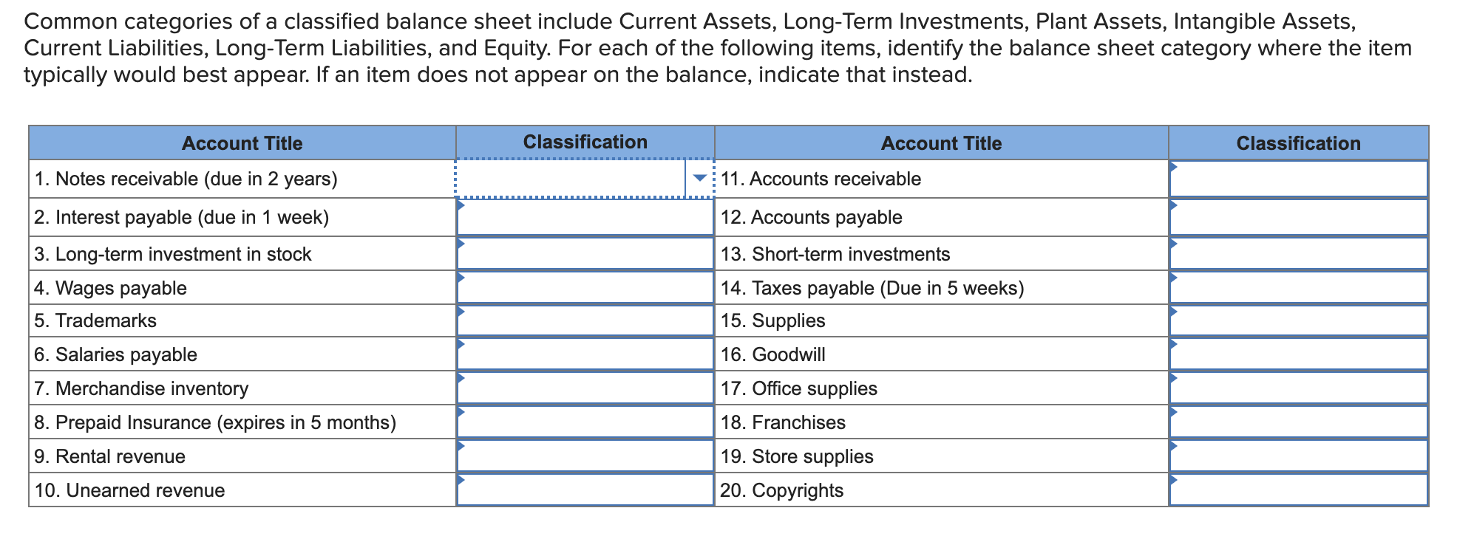Open the classification field for Salaries payable
Viewport: 1457px width, 539px height.
[584, 354]
